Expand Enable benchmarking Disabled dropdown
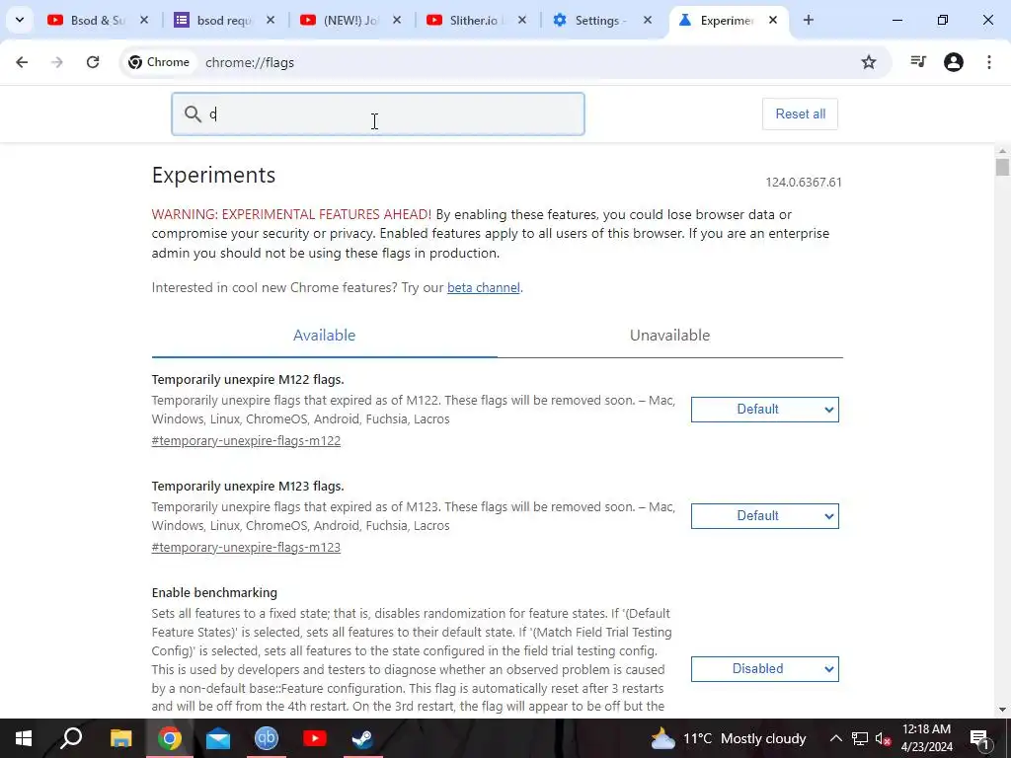 tap(765, 669)
